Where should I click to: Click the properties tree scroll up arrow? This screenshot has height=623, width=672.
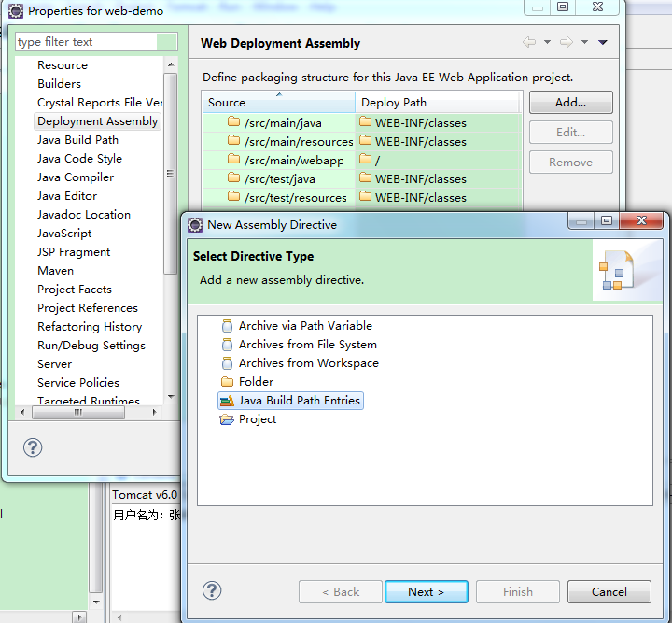pyautogui.click(x=171, y=64)
